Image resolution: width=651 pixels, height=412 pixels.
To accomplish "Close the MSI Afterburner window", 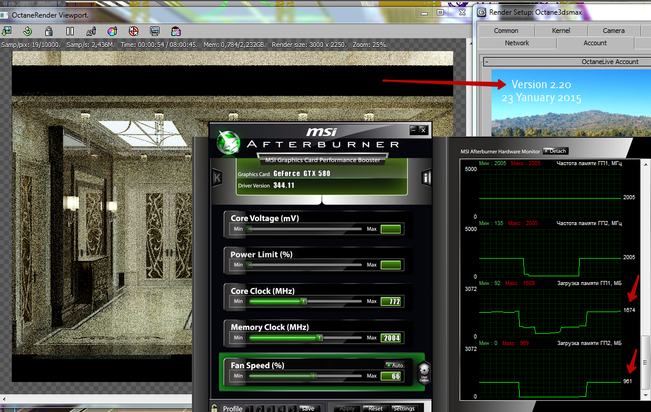I will [423, 130].
